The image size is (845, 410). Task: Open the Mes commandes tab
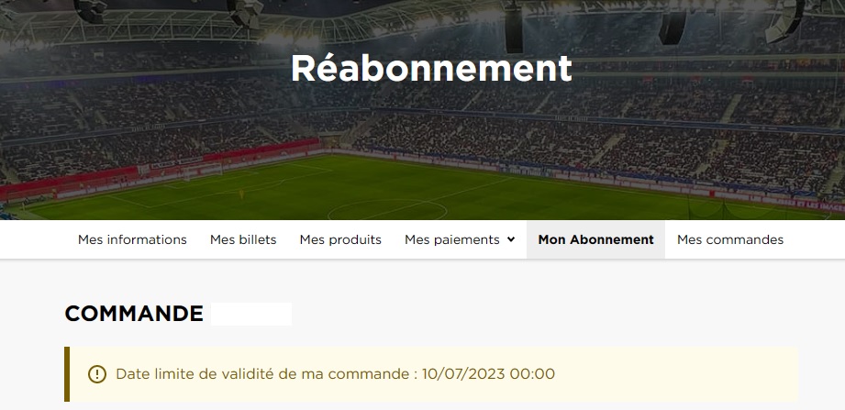(730, 239)
